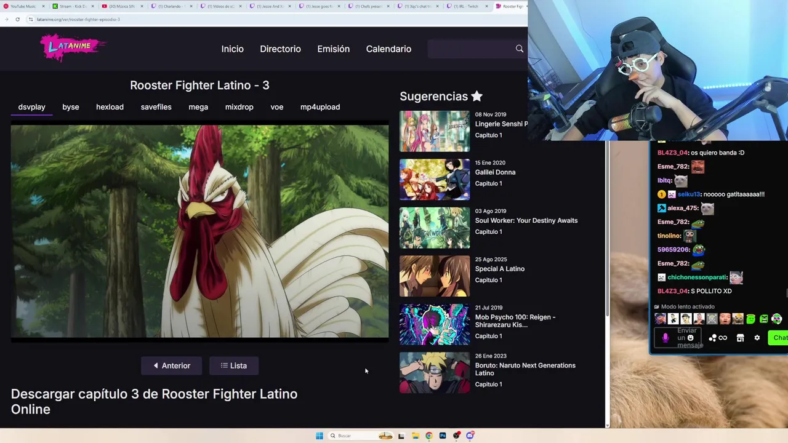Select the dsvplay video server
Screen dimensions: 788x443
point(31,107)
